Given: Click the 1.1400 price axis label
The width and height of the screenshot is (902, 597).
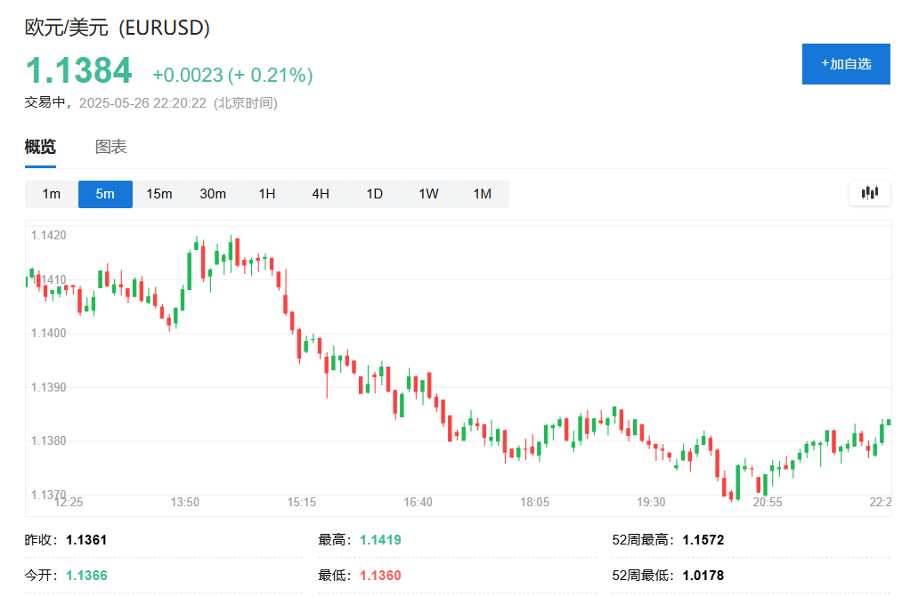Looking at the screenshot, I should coord(48,334).
